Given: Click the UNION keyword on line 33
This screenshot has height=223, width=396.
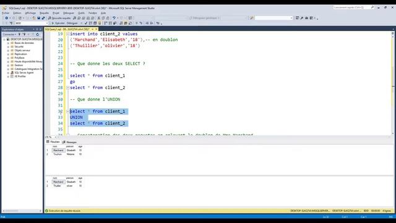Looking at the screenshot, I should (76, 117).
